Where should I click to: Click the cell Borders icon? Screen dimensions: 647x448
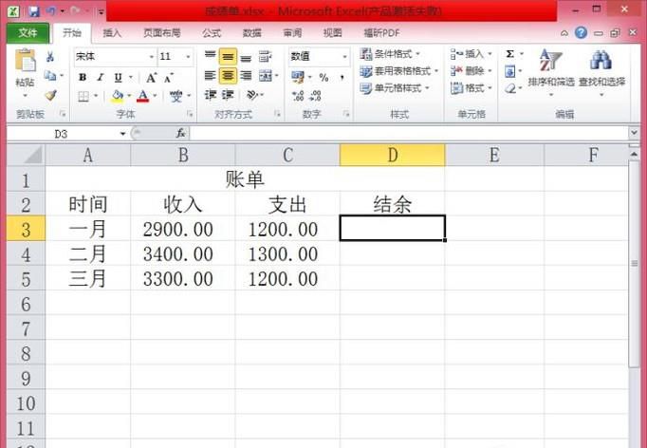(83, 96)
